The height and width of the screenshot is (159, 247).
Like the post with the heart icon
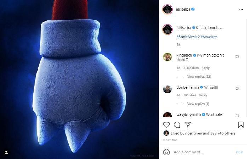pos(166,125)
